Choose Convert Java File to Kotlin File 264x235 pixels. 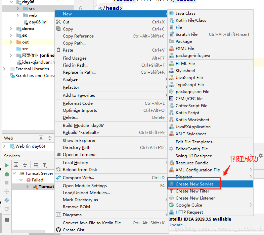[111, 223]
